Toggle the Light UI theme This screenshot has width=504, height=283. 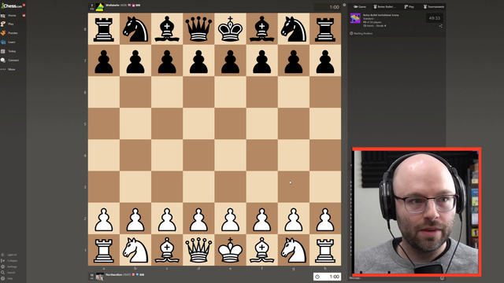9,255
